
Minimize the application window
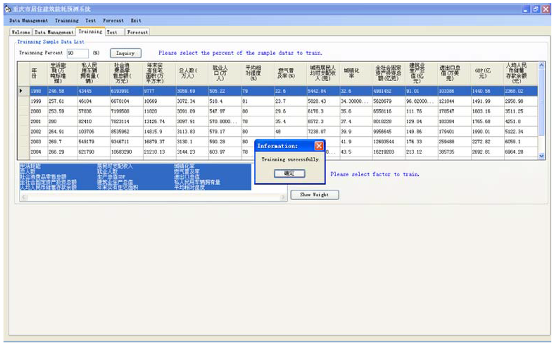(525, 9)
